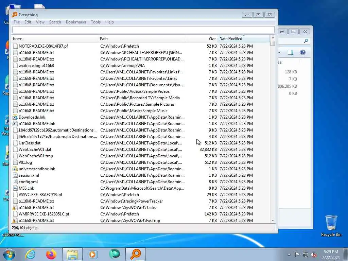Click the 206,101 objects status text
The height and width of the screenshot is (261, 348).
point(25,228)
